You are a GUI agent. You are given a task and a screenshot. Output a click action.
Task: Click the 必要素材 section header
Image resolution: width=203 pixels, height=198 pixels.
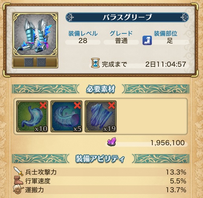(x=101, y=89)
